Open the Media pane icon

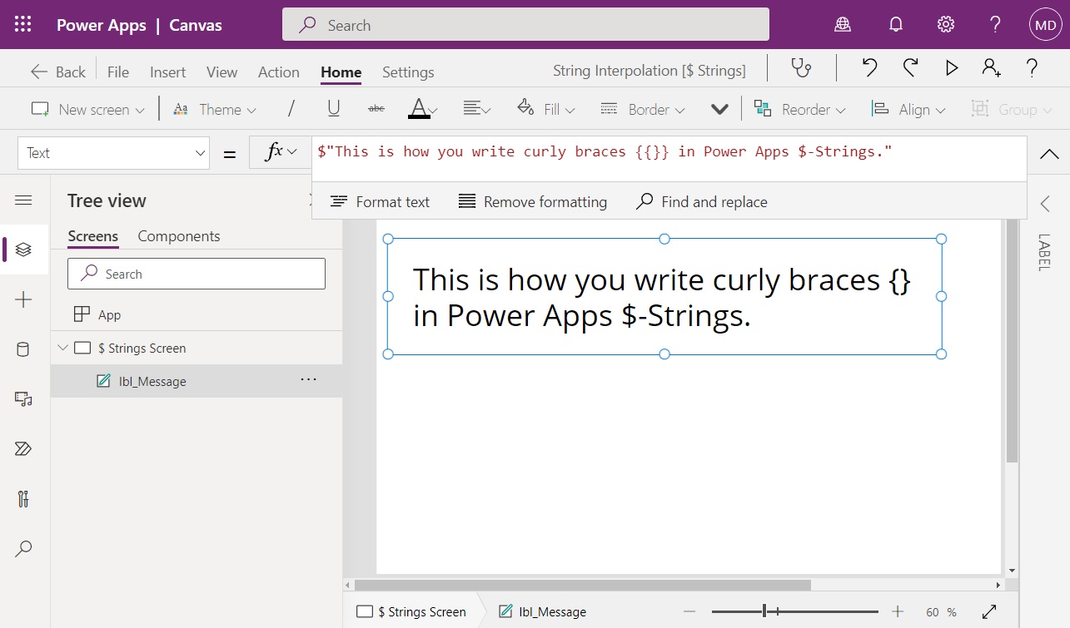pos(25,398)
